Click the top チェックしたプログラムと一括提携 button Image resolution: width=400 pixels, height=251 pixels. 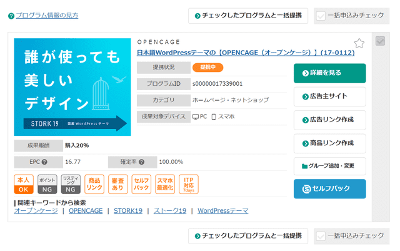point(248,16)
